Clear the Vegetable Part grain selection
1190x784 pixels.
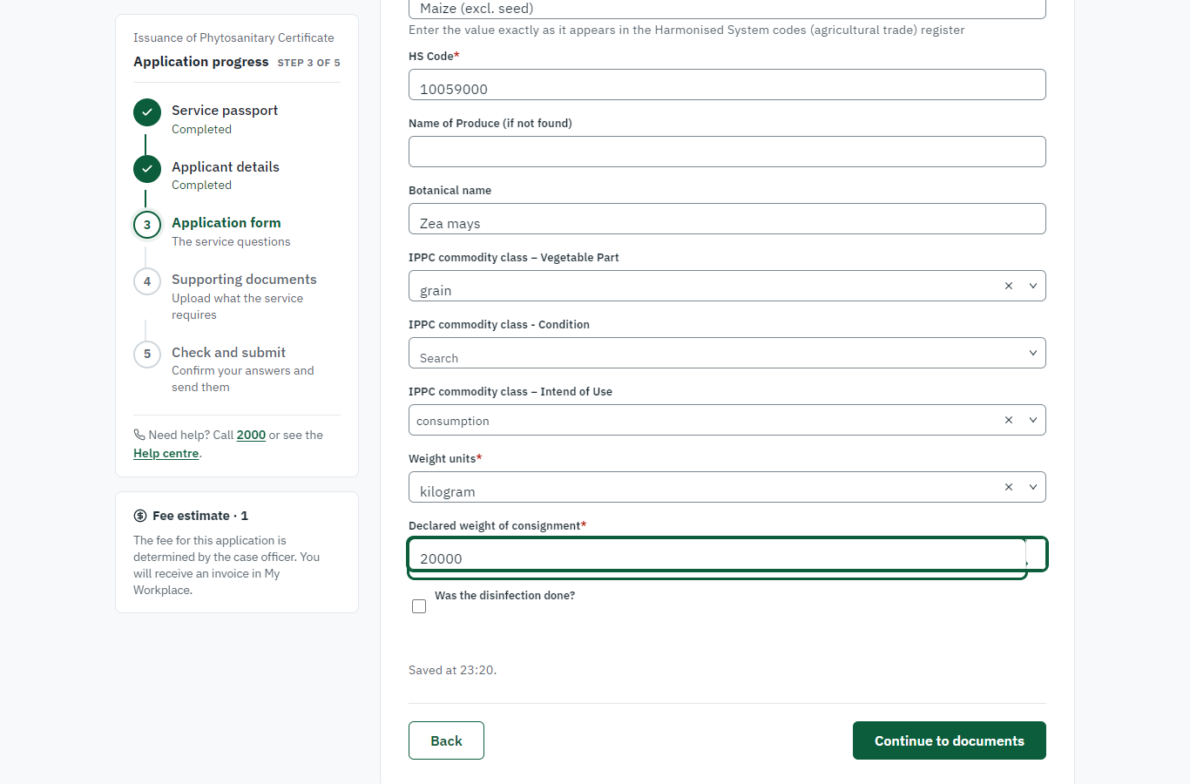(1009, 286)
